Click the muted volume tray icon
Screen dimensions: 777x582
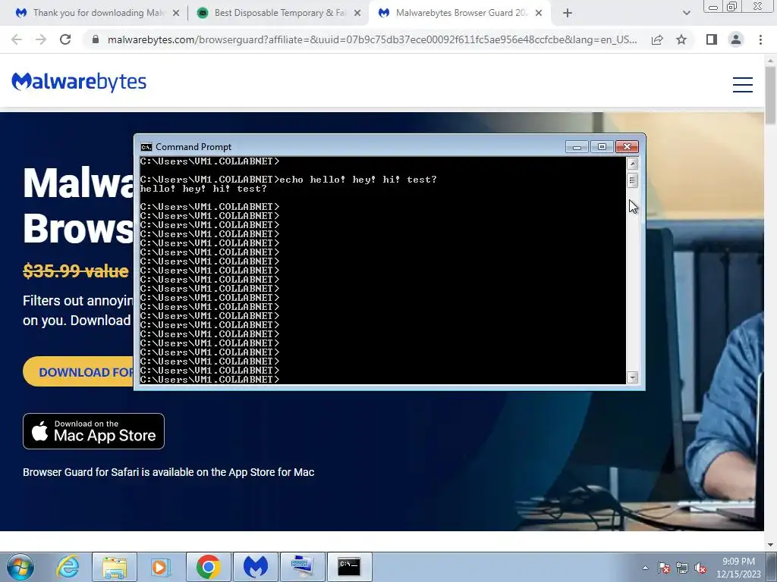[x=700, y=568]
